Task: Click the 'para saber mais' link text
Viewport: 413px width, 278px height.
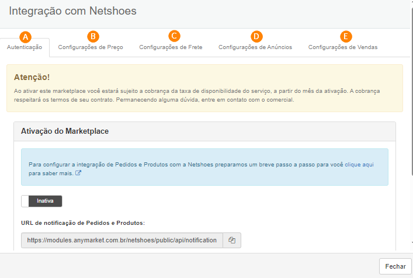Action: click(51, 173)
